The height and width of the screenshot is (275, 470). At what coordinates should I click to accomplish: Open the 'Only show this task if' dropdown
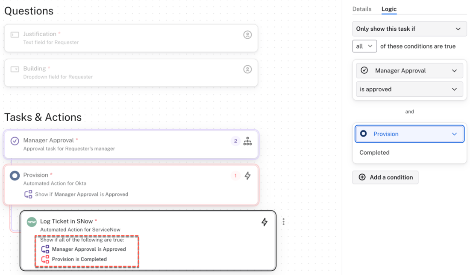point(409,29)
